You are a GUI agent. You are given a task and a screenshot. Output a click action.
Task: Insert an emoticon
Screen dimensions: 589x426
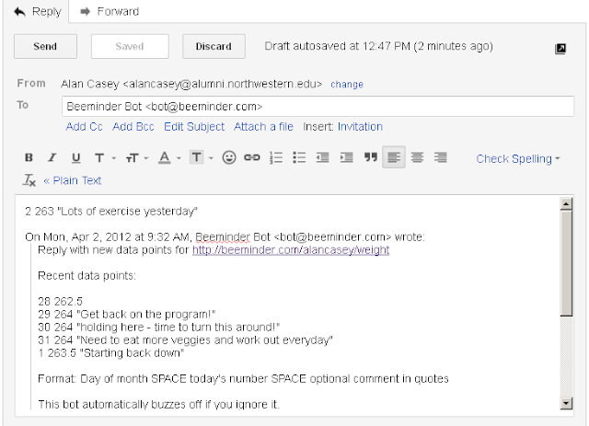(229, 158)
